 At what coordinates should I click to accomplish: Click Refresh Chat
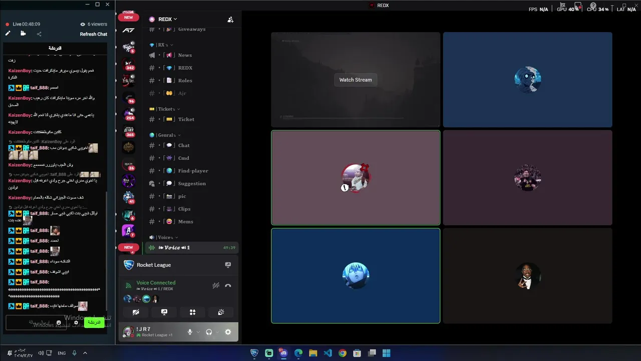coord(94,34)
